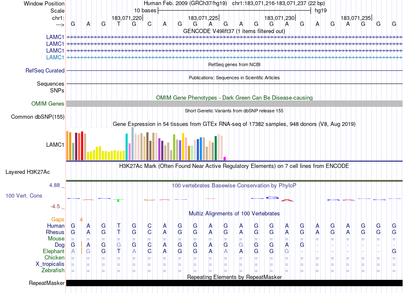Click the 10 bases scale bar
Screen dimensions: 403x293
click(234, 10)
